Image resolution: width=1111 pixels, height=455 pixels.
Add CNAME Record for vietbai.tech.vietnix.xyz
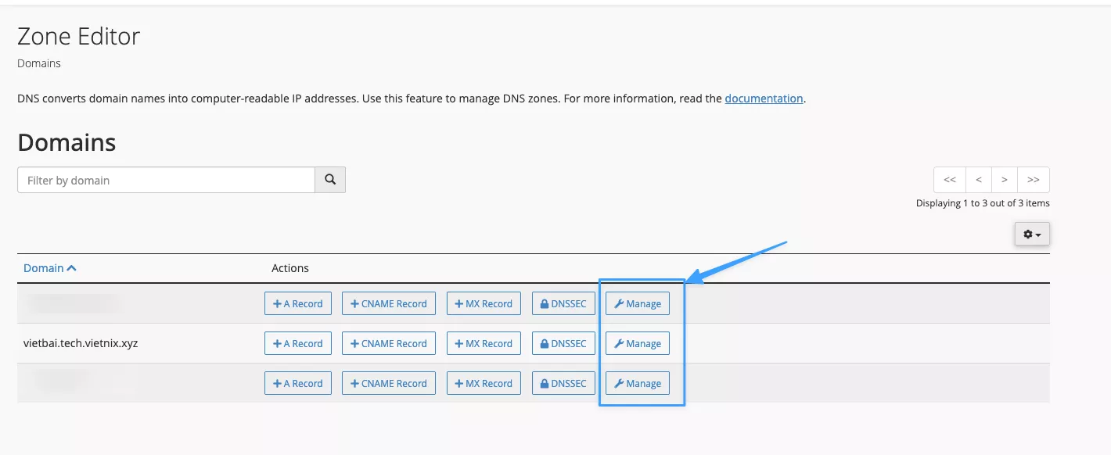[x=389, y=343]
